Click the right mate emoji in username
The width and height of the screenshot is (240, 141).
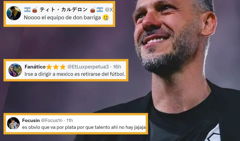[x=93, y=10]
